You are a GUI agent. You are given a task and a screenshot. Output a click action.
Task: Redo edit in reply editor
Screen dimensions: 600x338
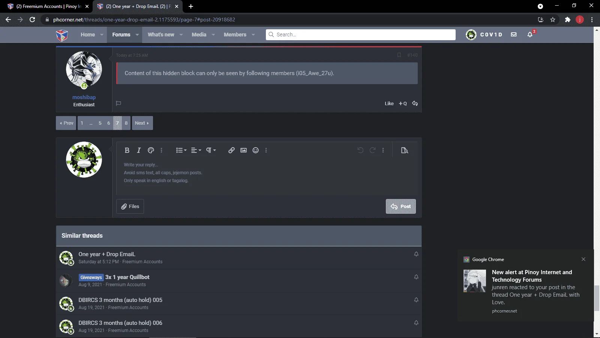(x=372, y=150)
